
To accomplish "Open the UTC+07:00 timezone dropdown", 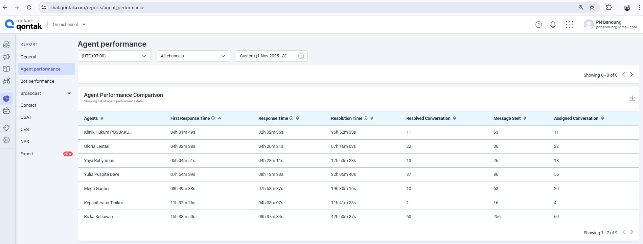I will [114, 56].
